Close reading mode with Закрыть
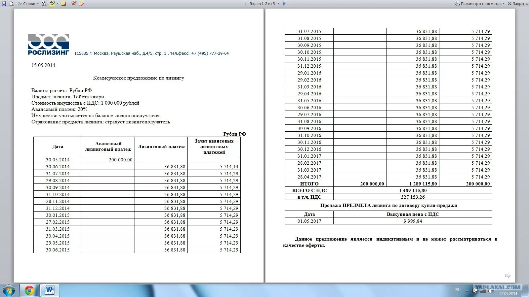The height and width of the screenshot is (297, 529). pyautogui.click(x=518, y=4)
